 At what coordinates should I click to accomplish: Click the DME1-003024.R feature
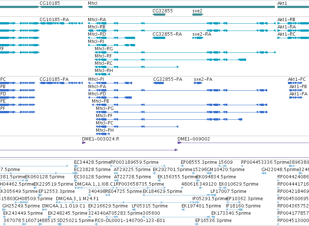click(x=84, y=143)
